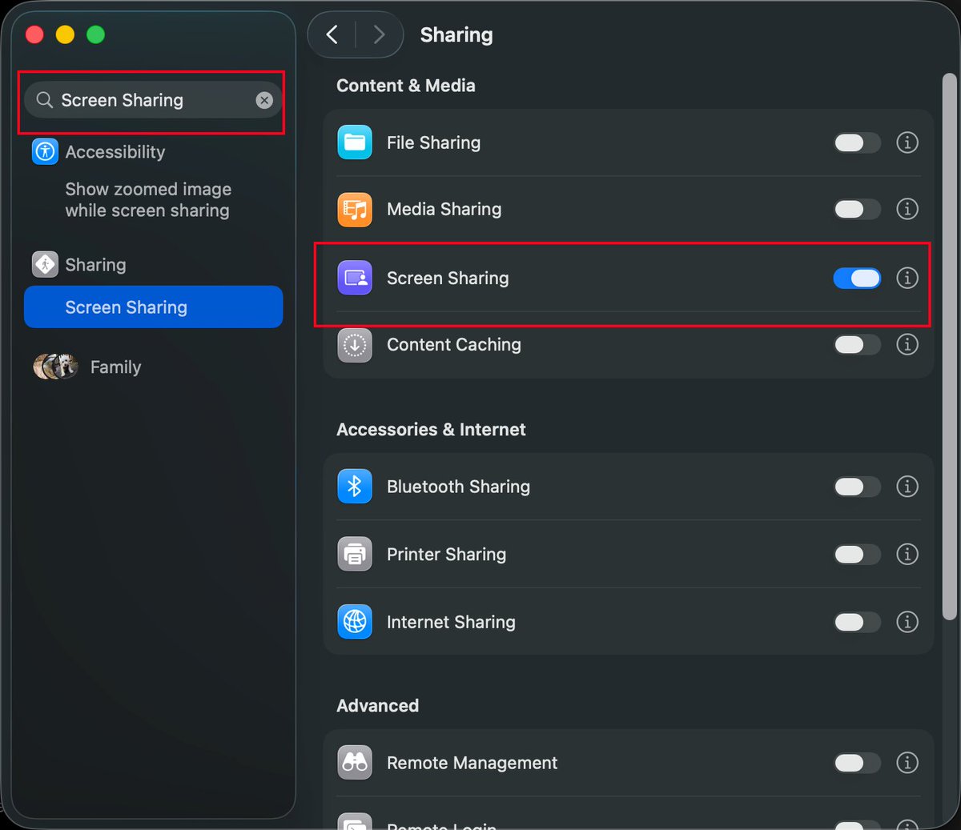
Task: Open Printer Sharing info details
Action: tap(907, 554)
